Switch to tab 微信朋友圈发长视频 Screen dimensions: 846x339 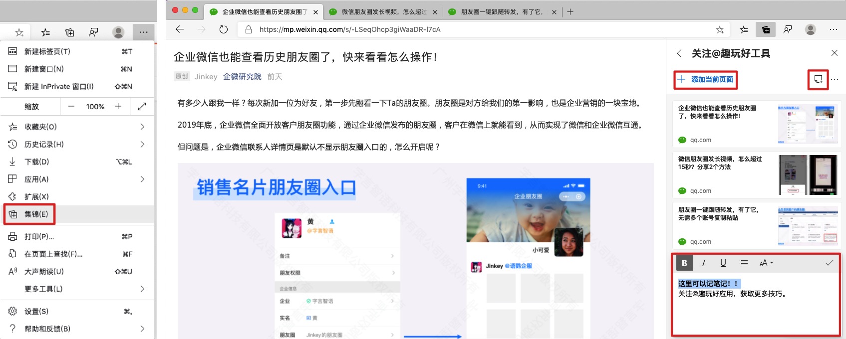pos(383,11)
